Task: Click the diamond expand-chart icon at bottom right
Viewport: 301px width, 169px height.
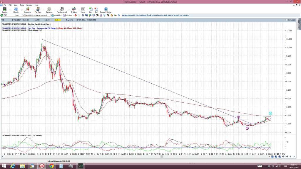Action: point(283,157)
